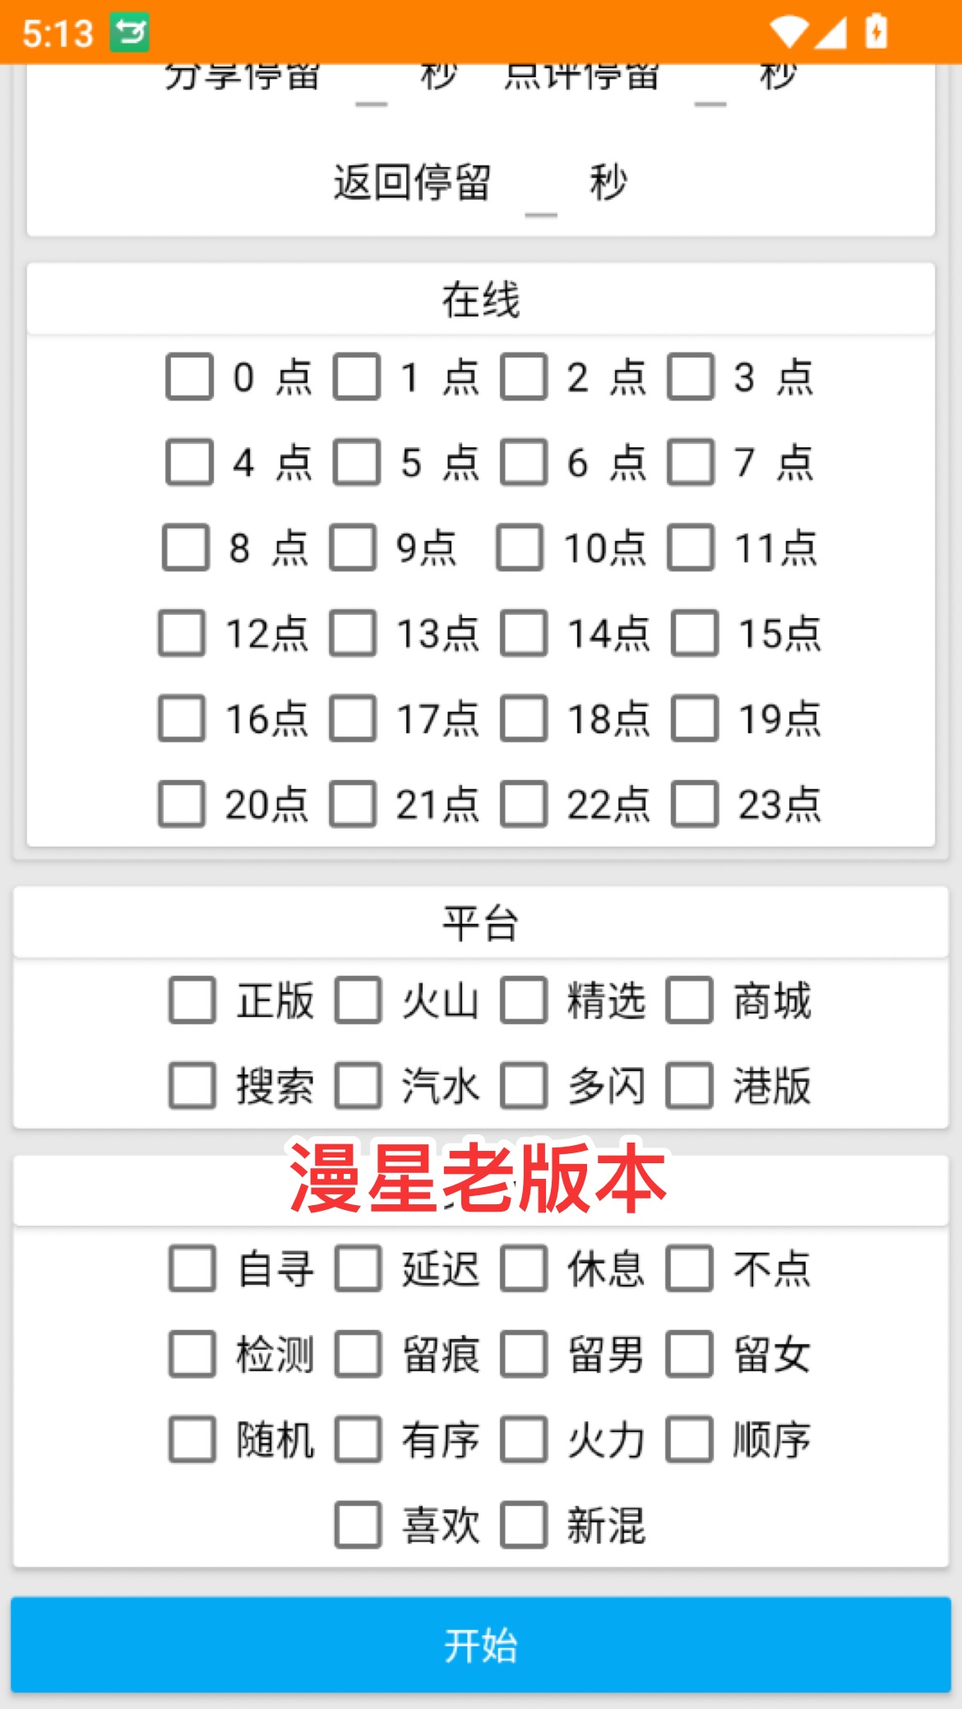Select the 12点 hour checkbox

tap(183, 633)
